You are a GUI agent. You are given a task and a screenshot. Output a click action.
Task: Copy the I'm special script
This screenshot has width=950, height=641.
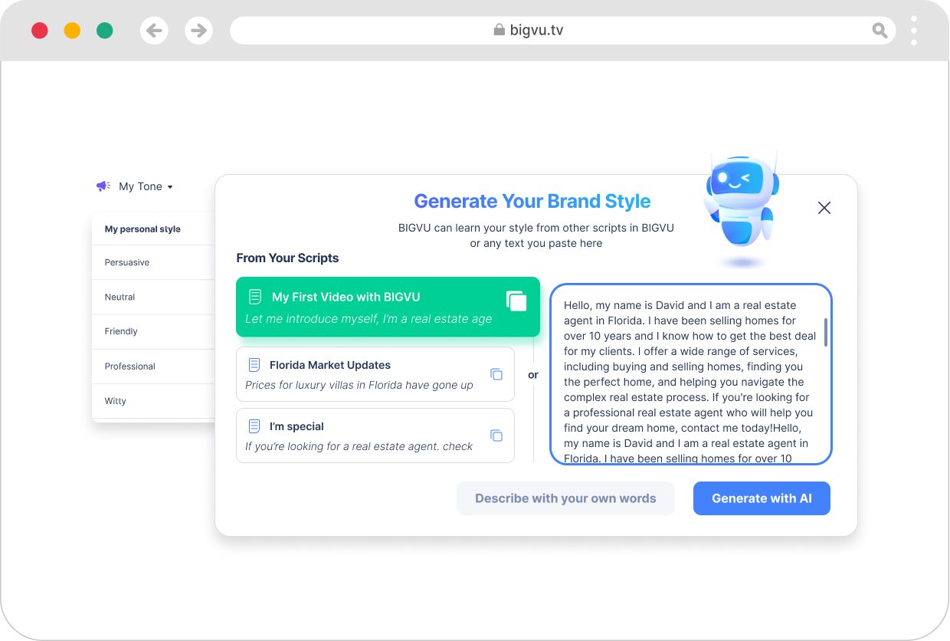pos(496,436)
